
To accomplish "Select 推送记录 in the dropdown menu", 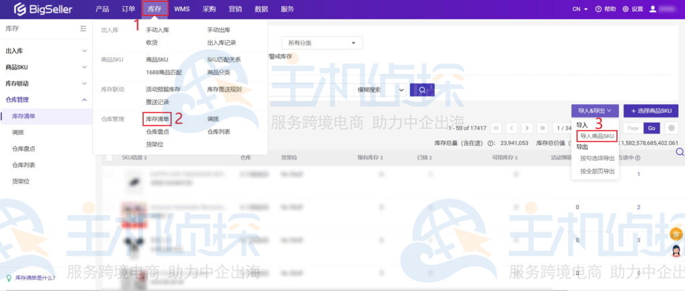I will 157,102.
